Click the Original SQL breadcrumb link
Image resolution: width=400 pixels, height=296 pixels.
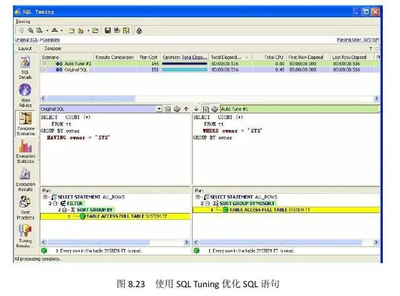coord(26,40)
